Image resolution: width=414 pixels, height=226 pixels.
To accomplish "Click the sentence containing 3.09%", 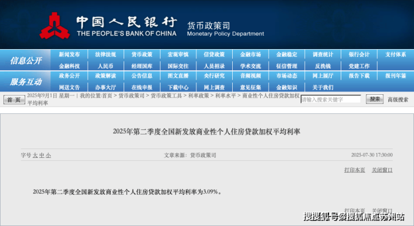I will coord(127,192).
